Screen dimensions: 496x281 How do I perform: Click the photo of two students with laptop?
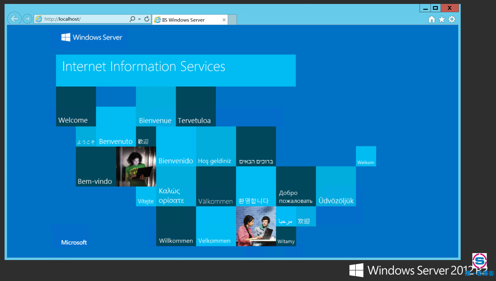(x=256, y=226)
